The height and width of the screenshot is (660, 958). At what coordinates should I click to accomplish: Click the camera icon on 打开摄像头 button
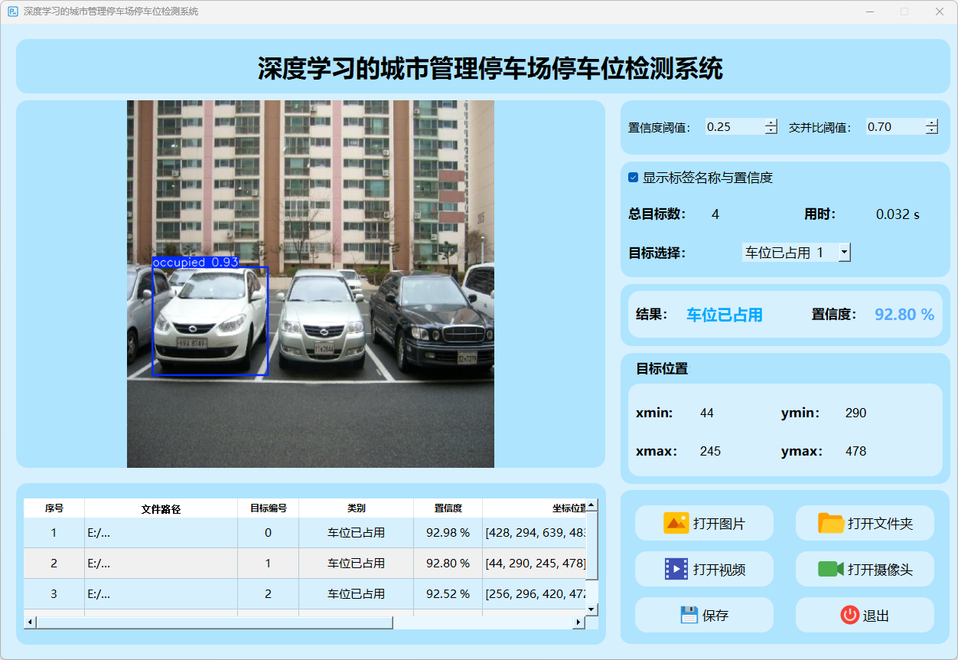830,569
